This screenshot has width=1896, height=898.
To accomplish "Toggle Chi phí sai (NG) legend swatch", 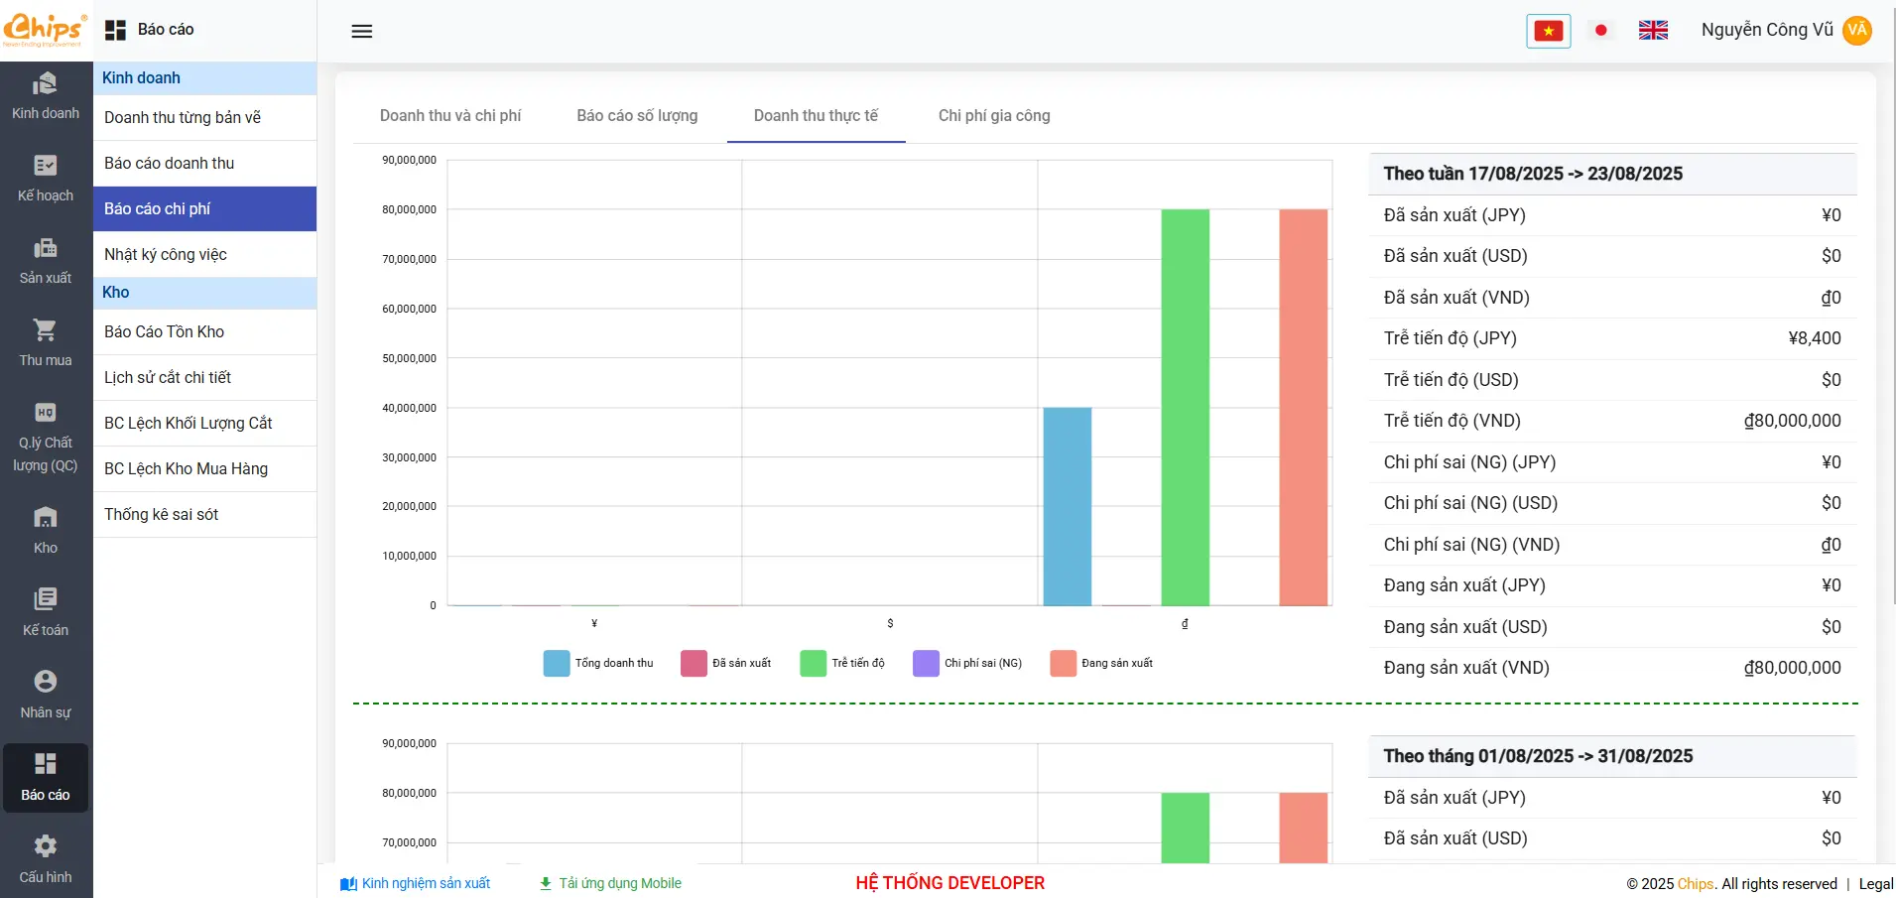I will (x=926, y=663).
